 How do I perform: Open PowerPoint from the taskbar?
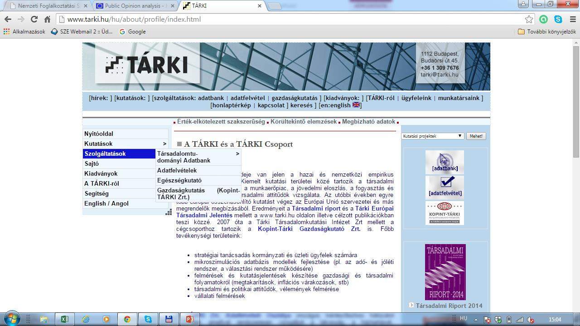coord(190,319)
